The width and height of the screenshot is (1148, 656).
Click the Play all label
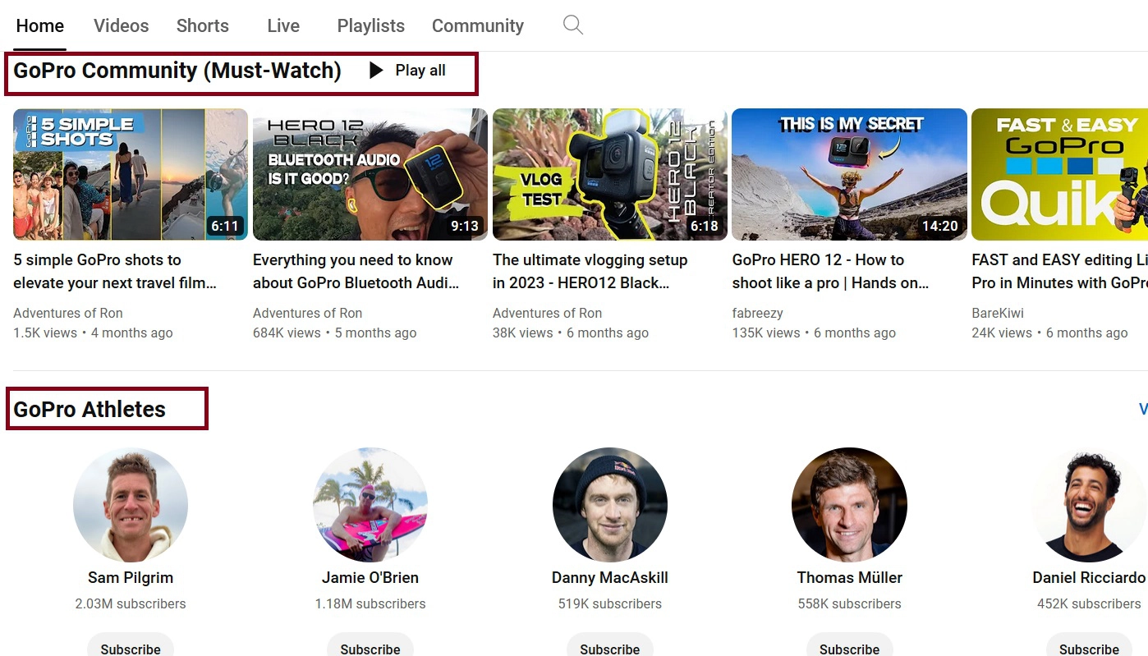click(x=420, y=71)
